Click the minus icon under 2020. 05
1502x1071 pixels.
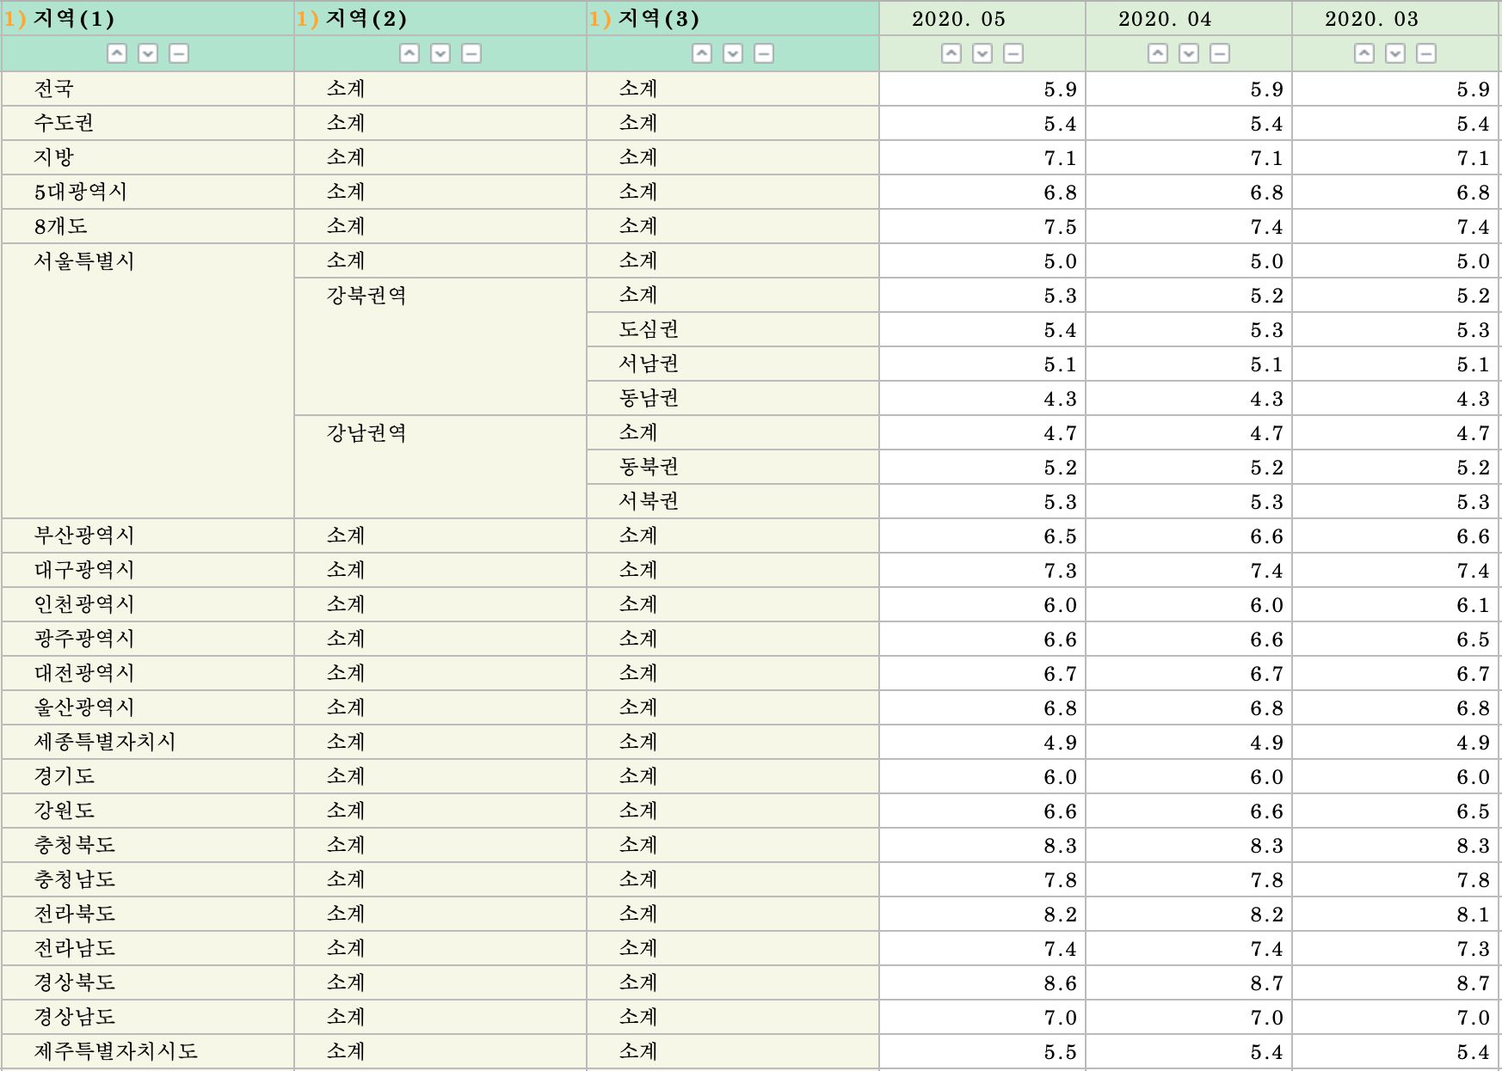coord(1013,53)
